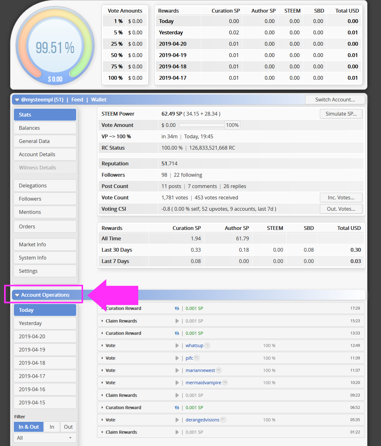Open the Wallet link in the header
The width and height of the screenshot is (381, 446).
click(x=99, y=100)
